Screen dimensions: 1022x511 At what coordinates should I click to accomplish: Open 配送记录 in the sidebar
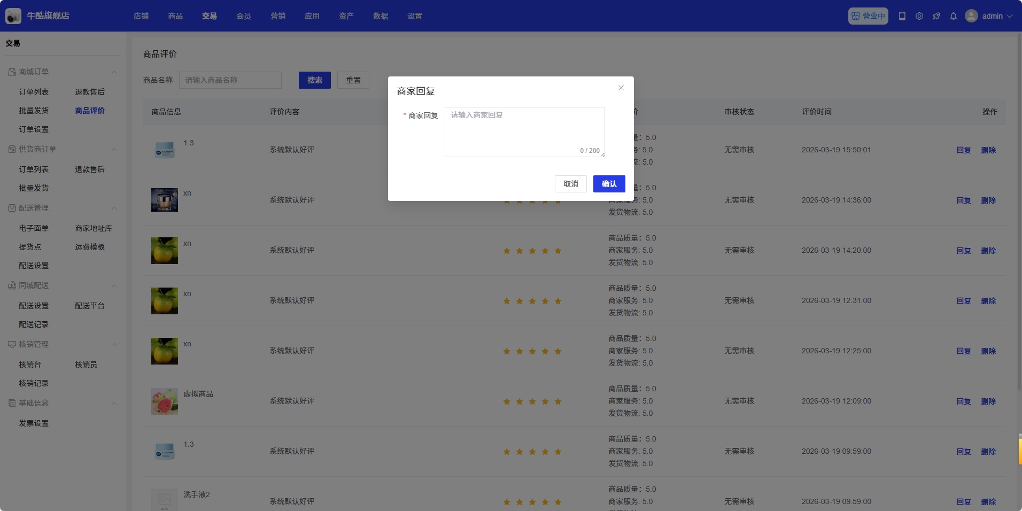pyautogui.click(x=34, y=324)
